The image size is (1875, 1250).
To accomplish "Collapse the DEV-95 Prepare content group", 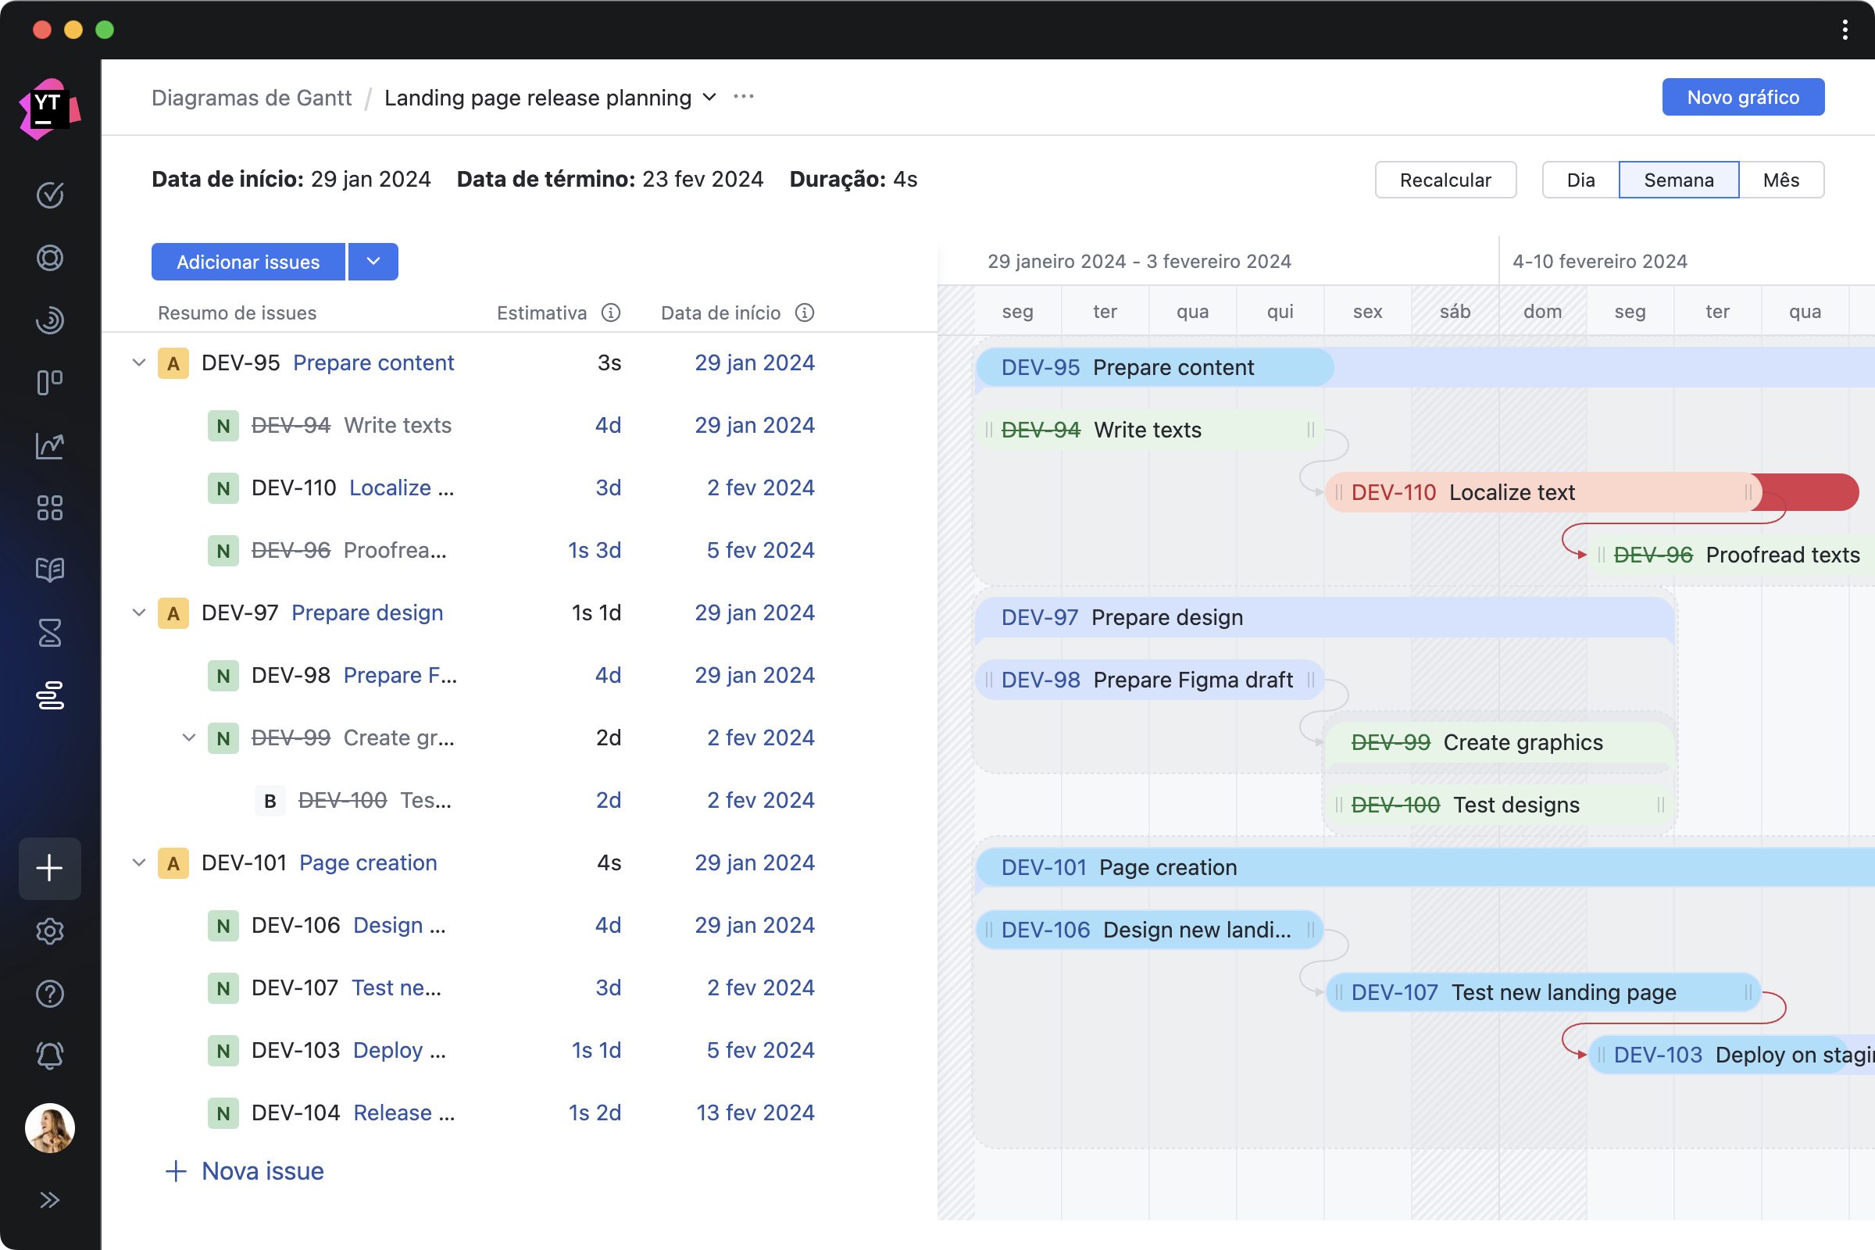I will pyautogui.click(x=135, y=361).
